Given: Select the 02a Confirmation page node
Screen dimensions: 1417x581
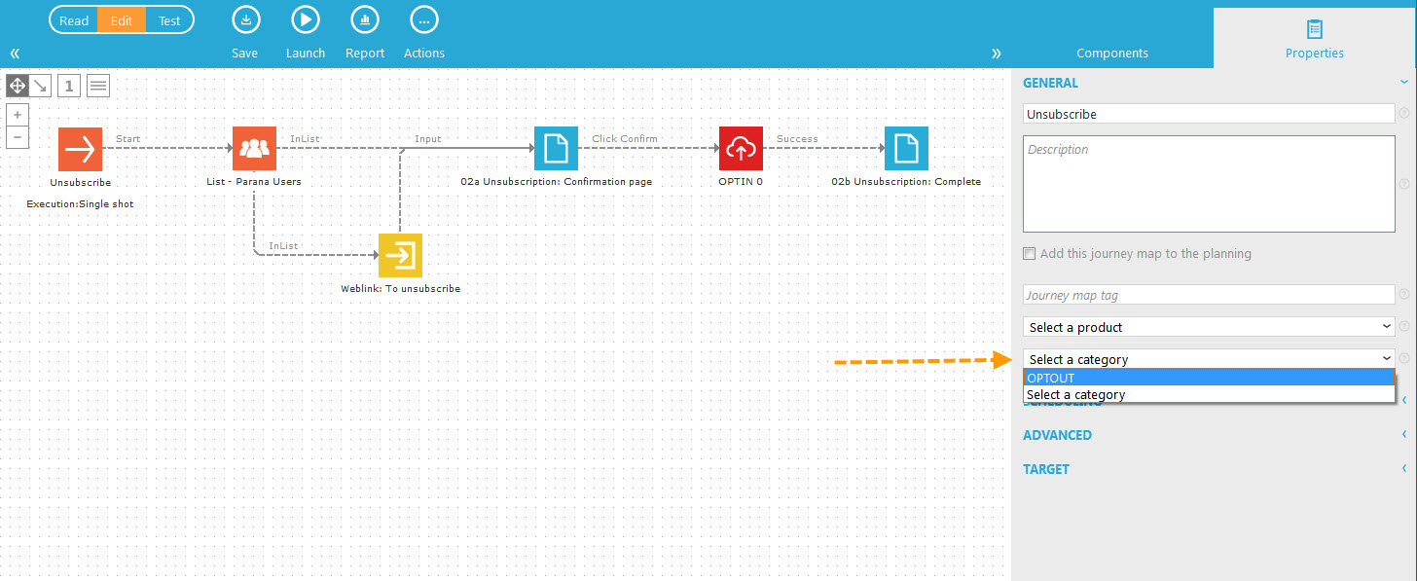Looking at the screenshot, I should pyautogui.click(x=556, y=148).
